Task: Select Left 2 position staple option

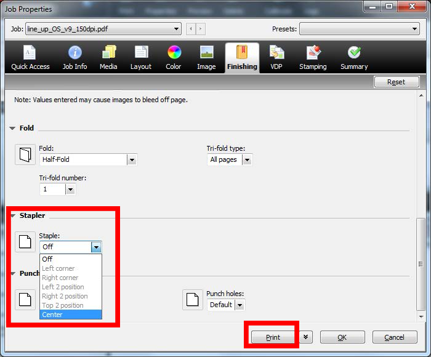Action: point(71,287)
